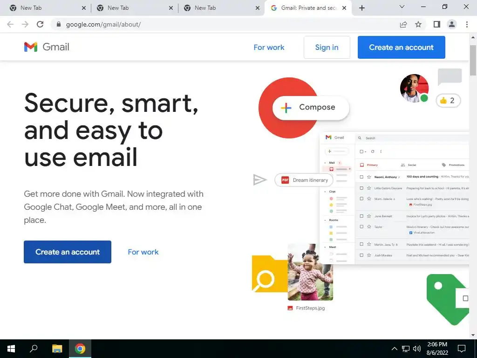Click the FirstSteps.jpg toddler photo
The image size is (477, 358).
point(310,272)
